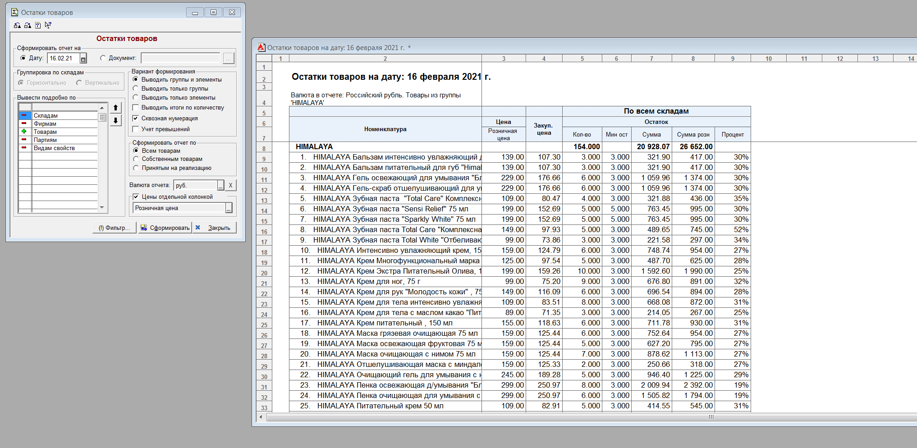
Task: Open the (!) Фильтр... dialog button
Action: [x=114, y=228]
